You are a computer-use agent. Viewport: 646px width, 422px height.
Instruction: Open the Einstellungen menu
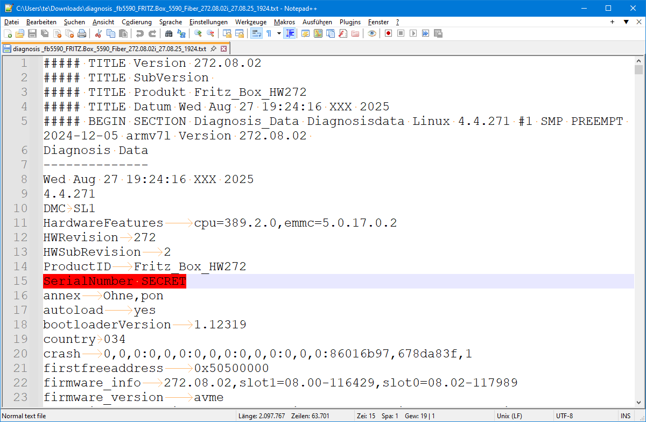coord(208,22)
